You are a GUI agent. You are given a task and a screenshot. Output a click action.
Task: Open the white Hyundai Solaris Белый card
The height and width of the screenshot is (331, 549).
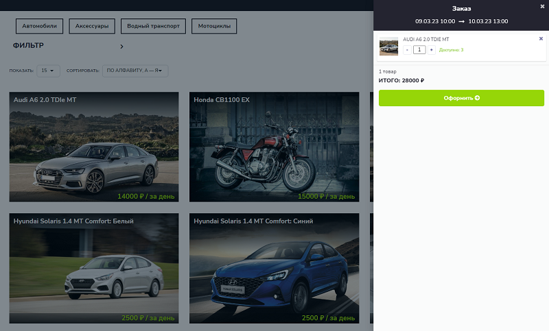click(x=94, y=269)
